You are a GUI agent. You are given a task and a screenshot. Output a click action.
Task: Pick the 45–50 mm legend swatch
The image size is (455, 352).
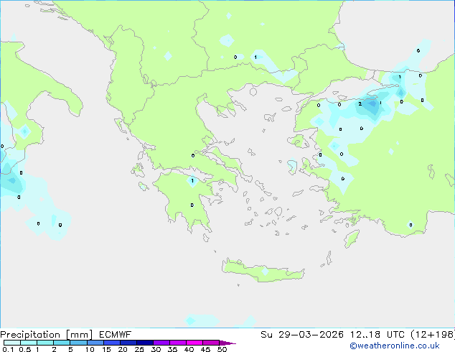211,343
